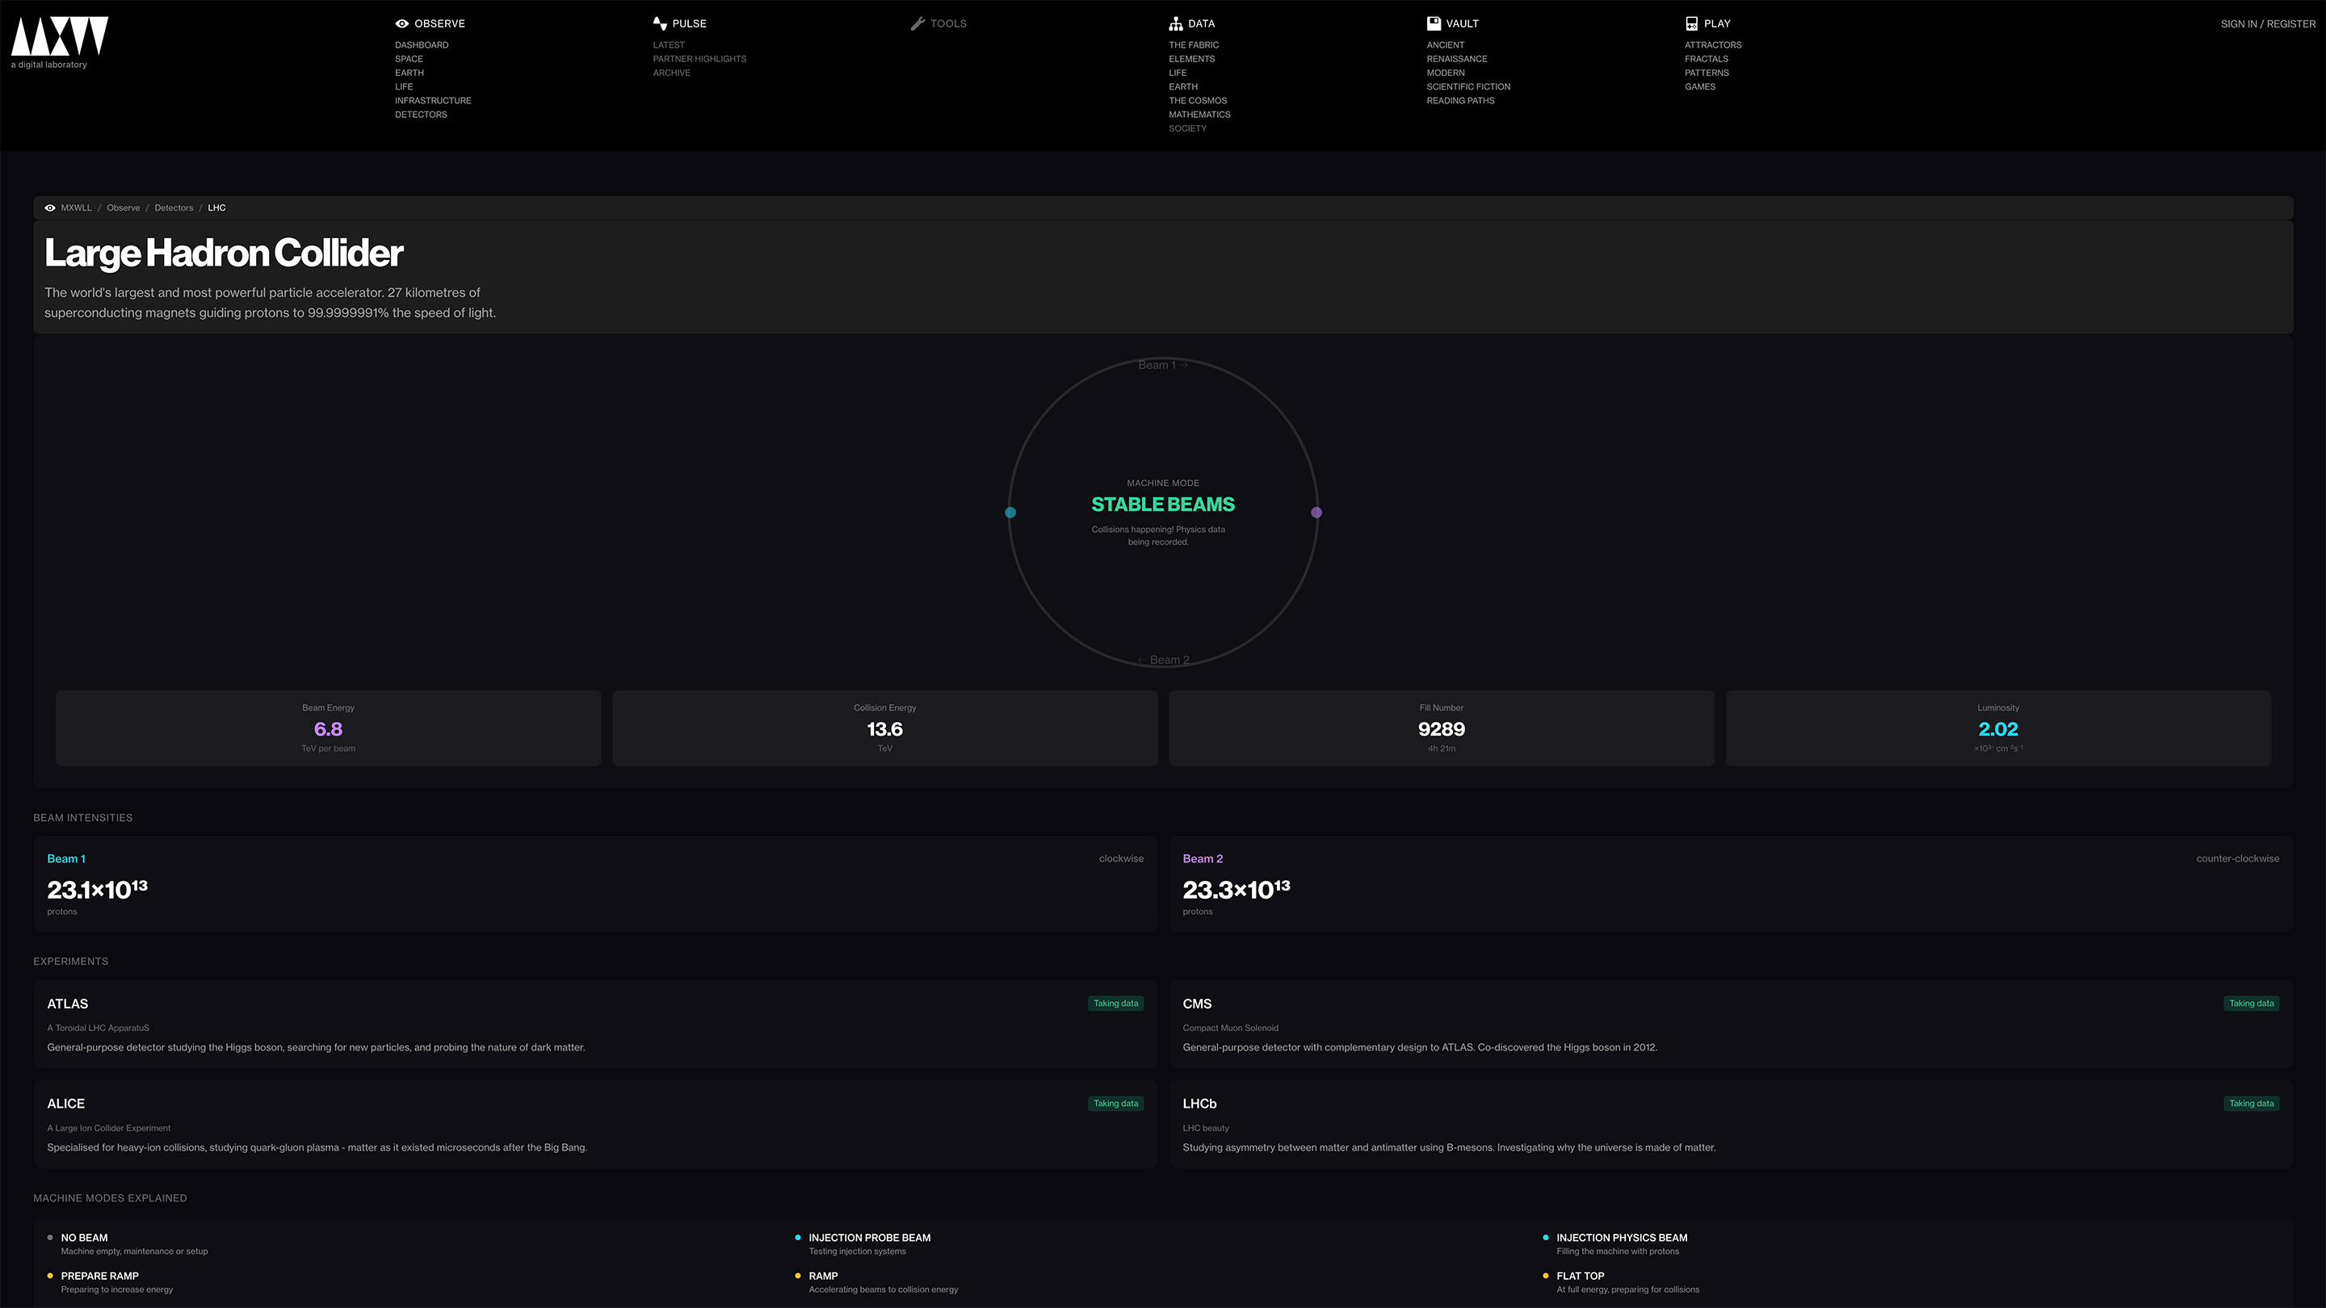The width and height of the screenshot is (2326, 1308).
Task: Click the Observe breadcrumb link
Action: click(123, 208)
